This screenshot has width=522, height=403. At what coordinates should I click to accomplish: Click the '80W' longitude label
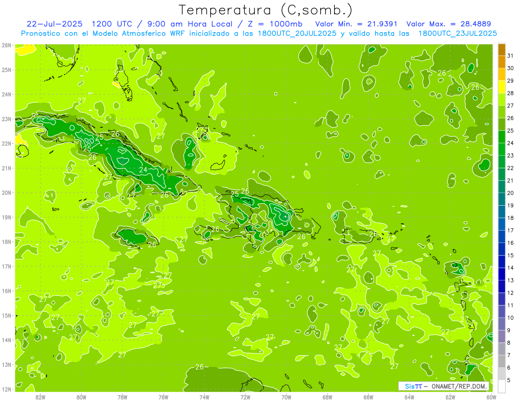point(81,397)
